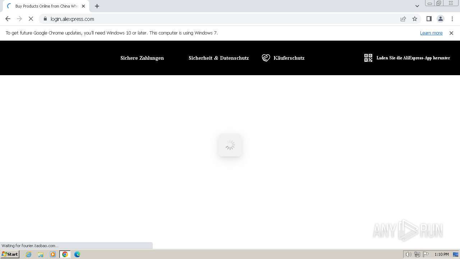The width and height of the screenshot is (460, 259).
Task: Open the browser side panel
Action: [x=429, y=19]
